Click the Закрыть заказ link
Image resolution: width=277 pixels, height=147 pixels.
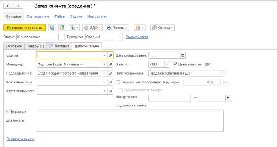(x=137, y=37)
